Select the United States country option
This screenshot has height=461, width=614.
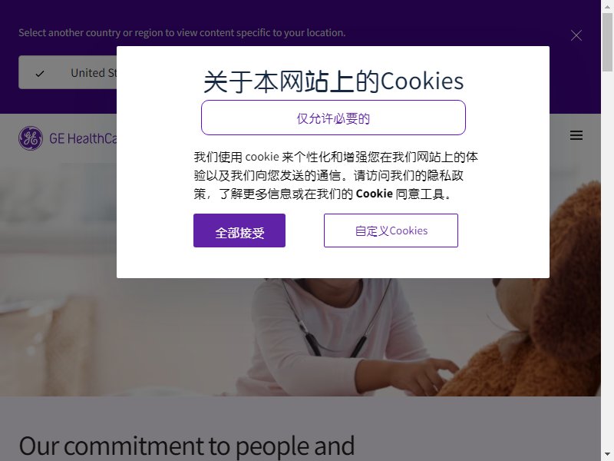coord(68,72)
